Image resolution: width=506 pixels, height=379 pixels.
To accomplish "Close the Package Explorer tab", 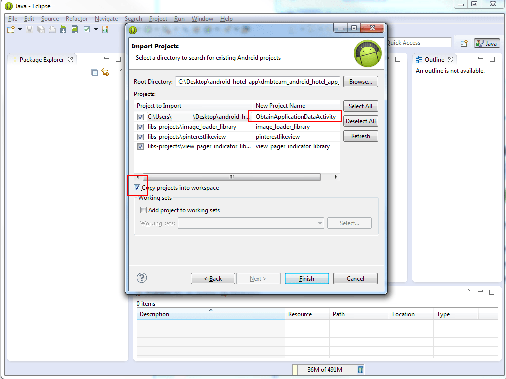I will 70,60.
